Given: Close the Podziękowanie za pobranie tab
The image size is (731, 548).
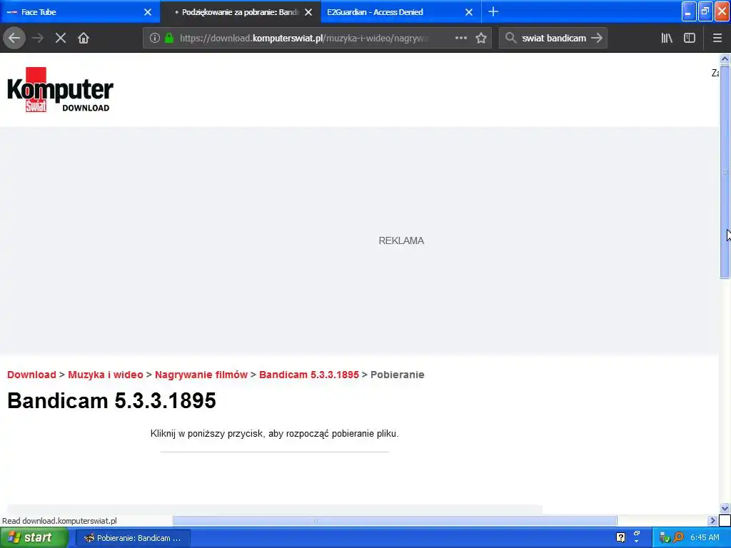Looking at the screenshot, I should tap(308, 12).
